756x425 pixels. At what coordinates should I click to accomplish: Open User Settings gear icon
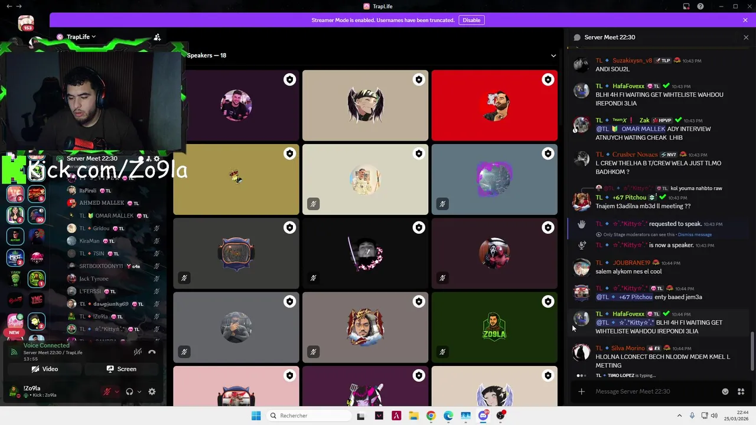click(x=152, y=391)
